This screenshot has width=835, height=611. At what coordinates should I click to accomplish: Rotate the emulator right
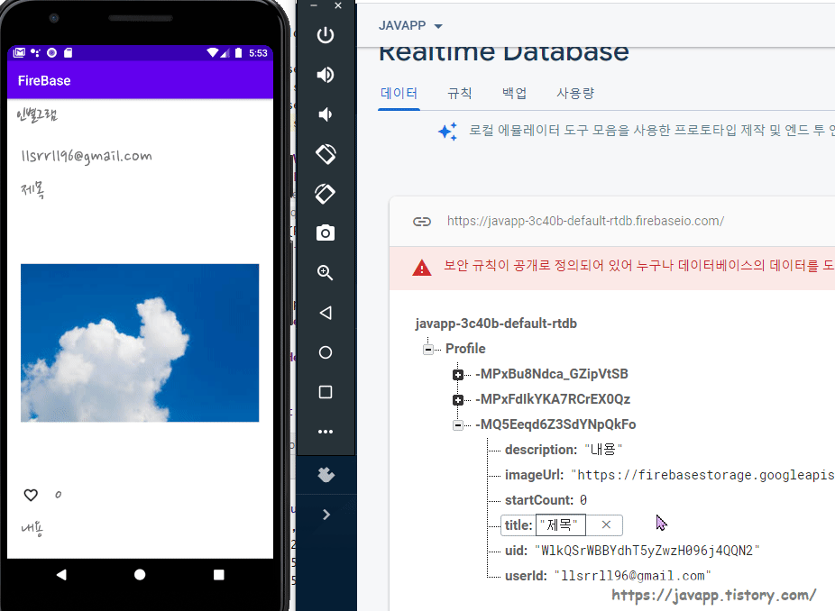[x=326, y=194]
